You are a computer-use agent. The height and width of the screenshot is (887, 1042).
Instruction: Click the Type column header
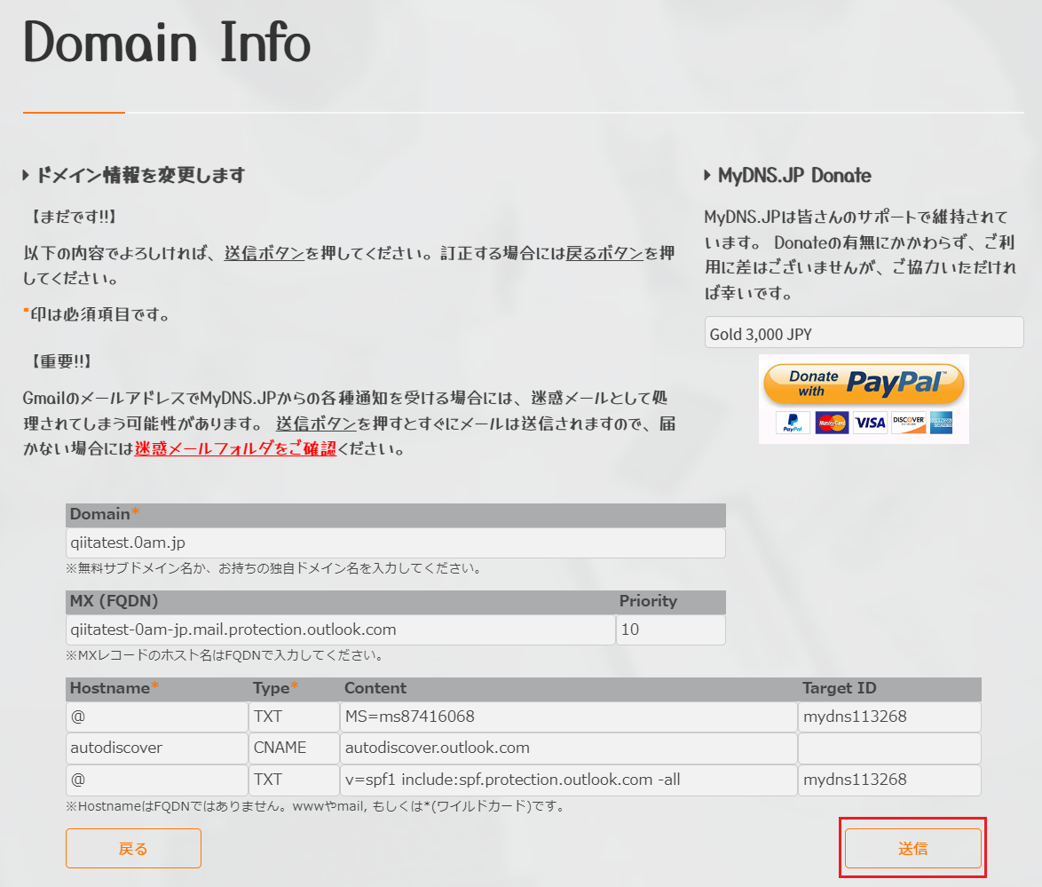click(275, 688)
